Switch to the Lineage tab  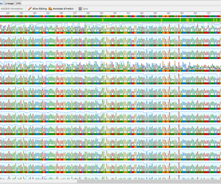[x=9, y=3]
